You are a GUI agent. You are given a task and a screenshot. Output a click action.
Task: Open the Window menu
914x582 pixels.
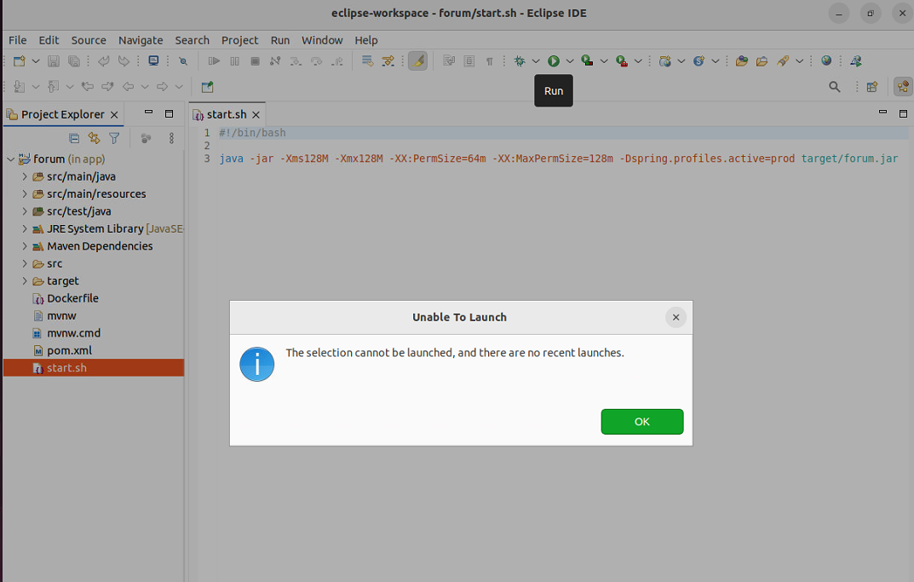(322, 40)
